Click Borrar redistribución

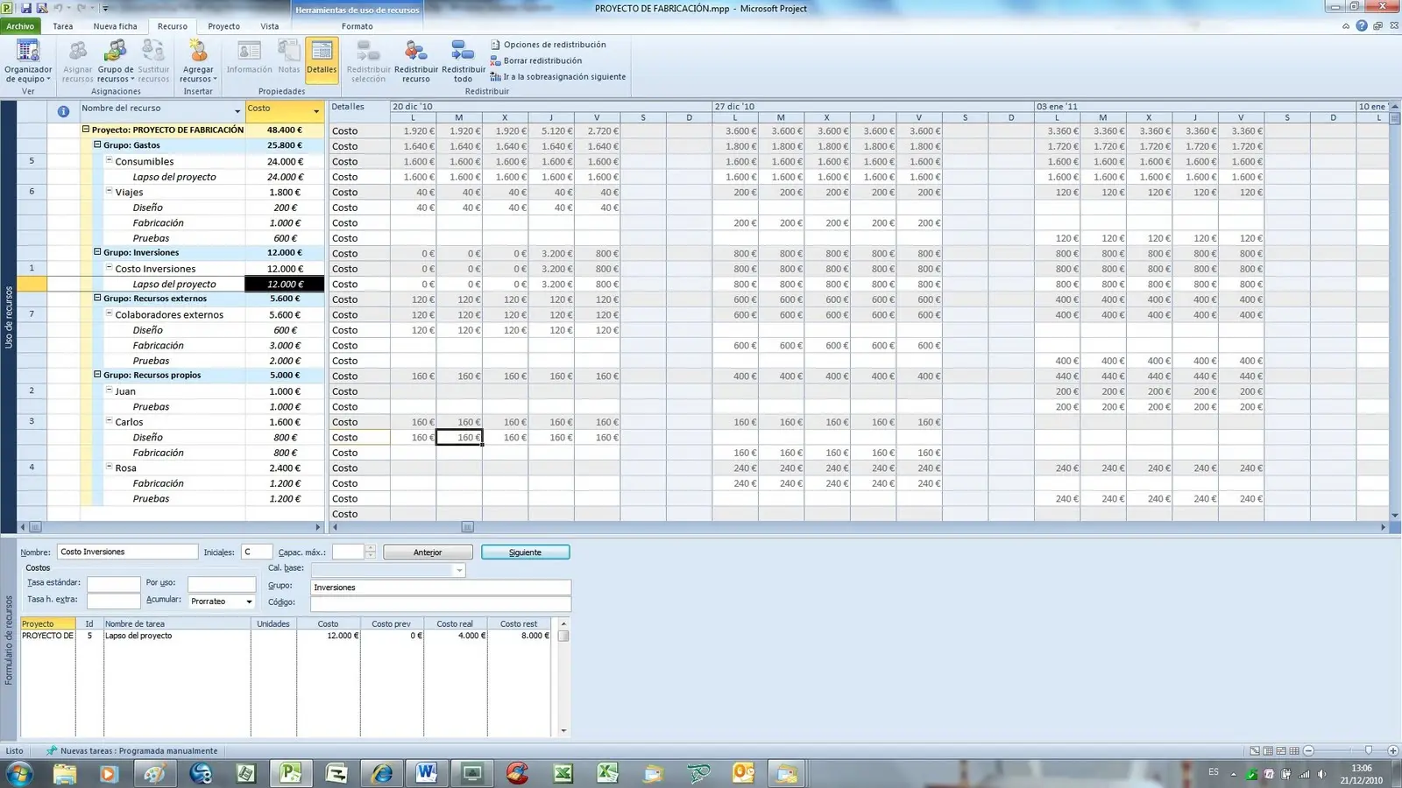click(536, 60)
